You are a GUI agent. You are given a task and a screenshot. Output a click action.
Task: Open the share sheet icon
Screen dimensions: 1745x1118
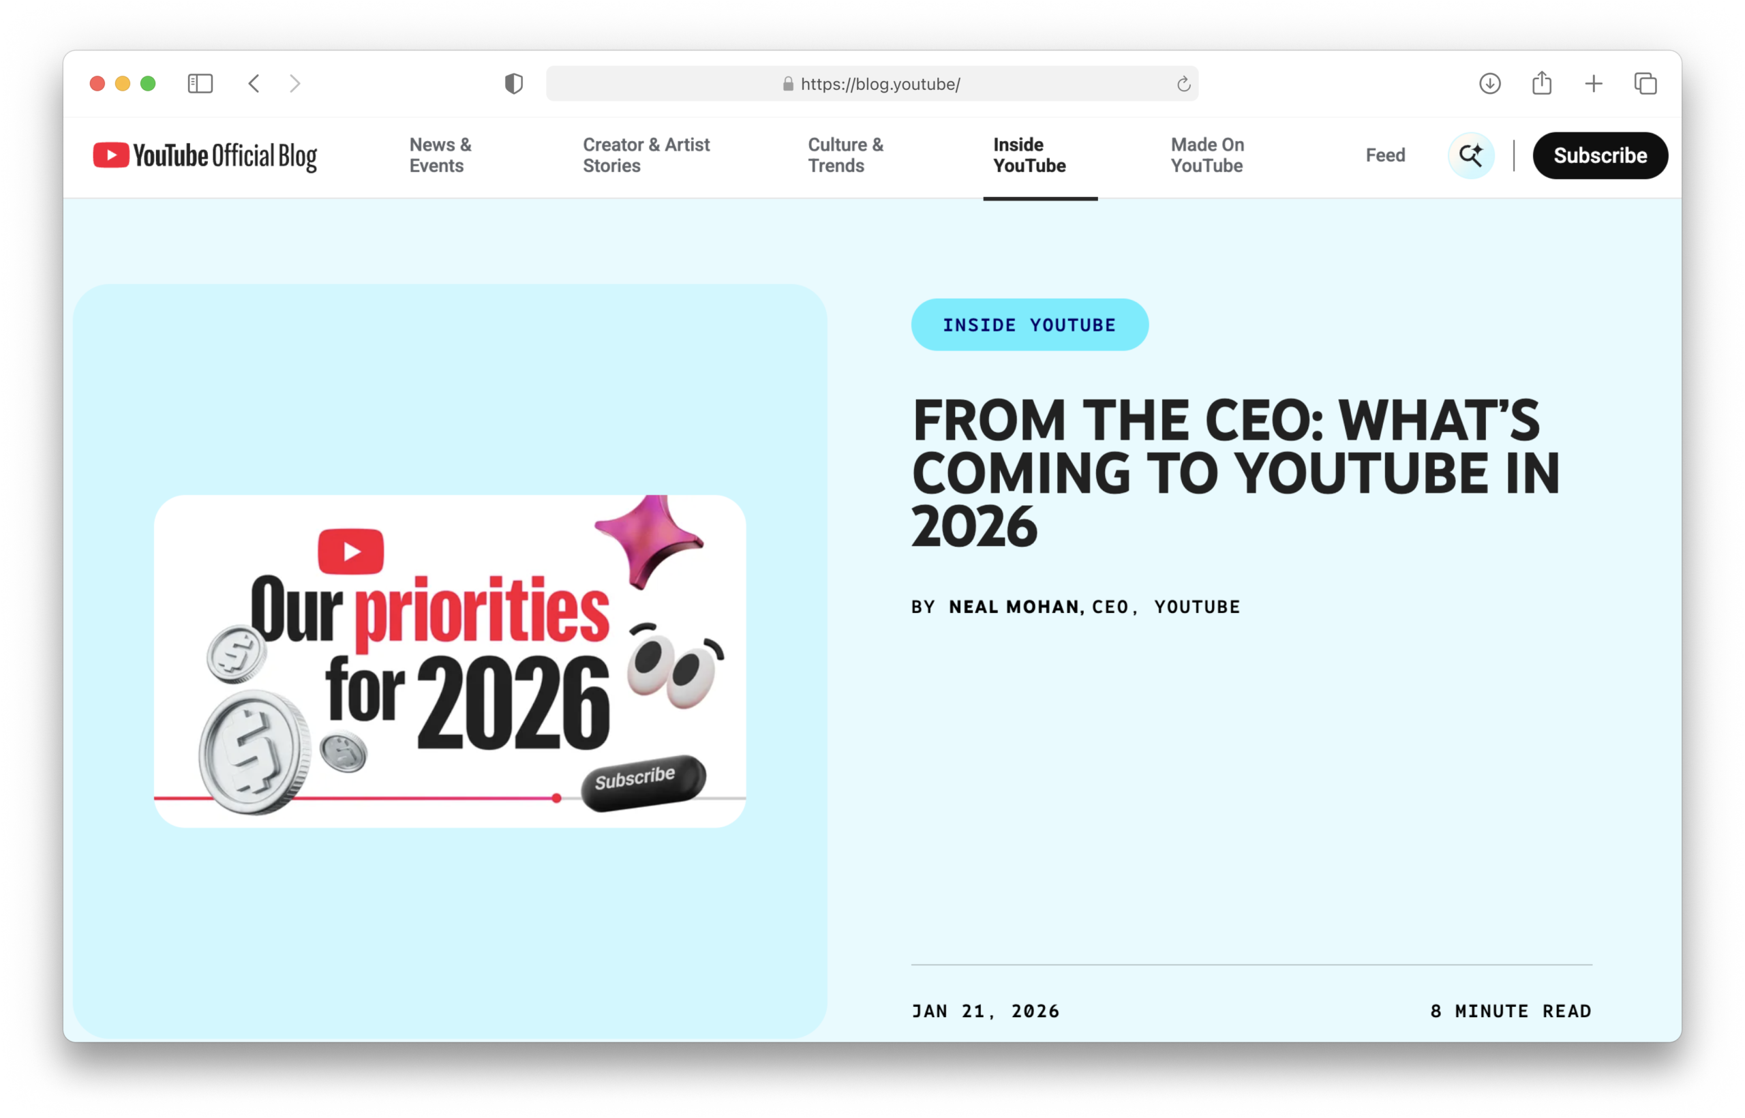pyautogui.click(x=1542, y=83)
